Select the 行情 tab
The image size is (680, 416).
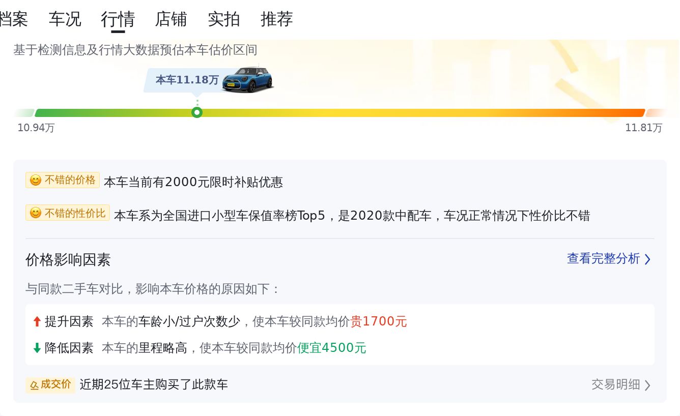pos(118,19)
